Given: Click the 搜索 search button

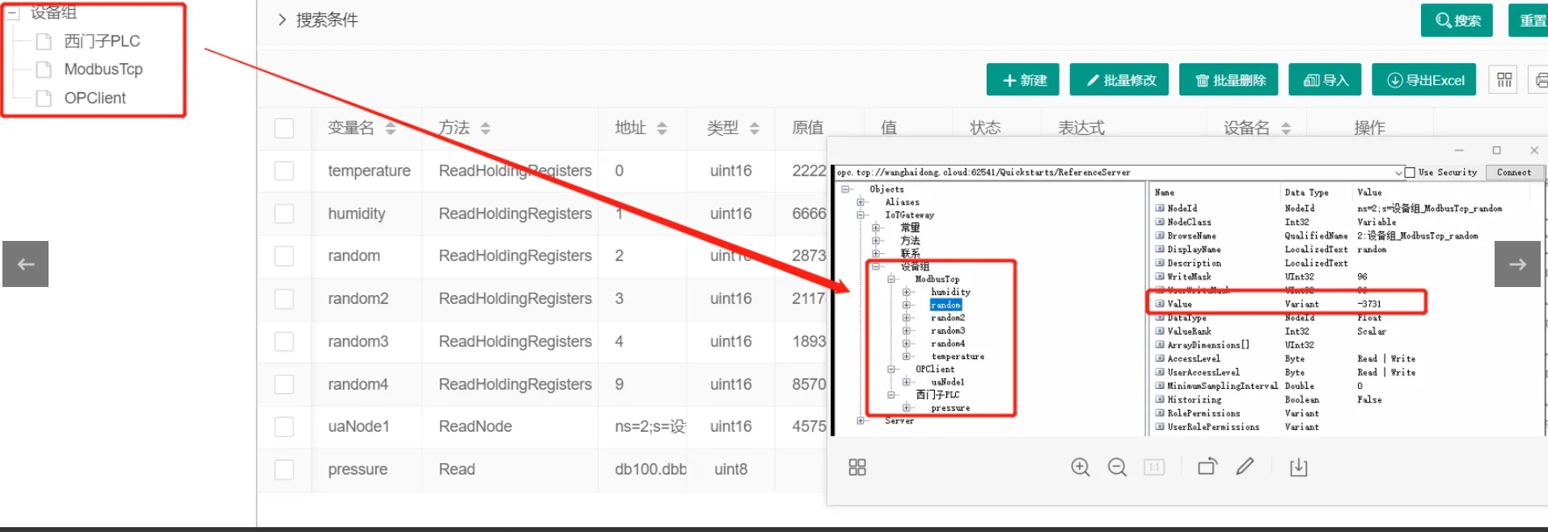Looking at the screenshot, I should [x=1457, y=20].
